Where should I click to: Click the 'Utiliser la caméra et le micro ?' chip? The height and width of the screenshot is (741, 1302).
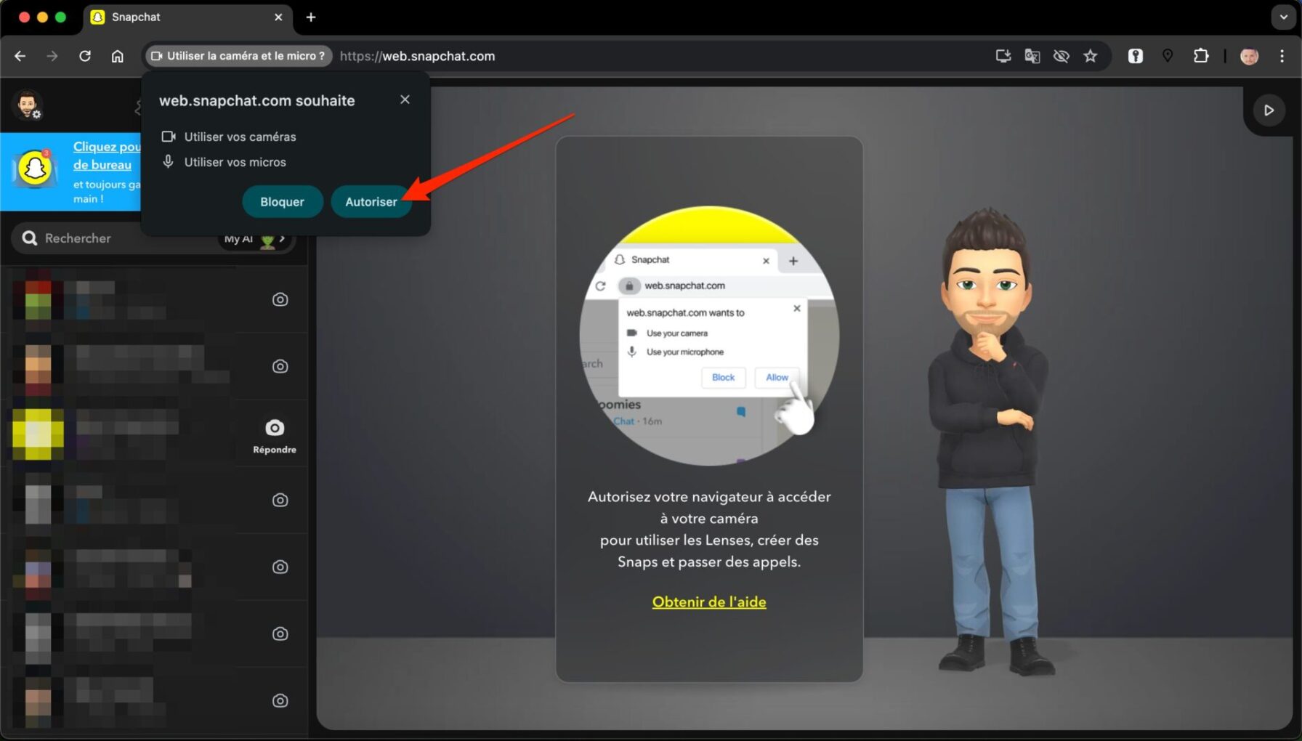pos(238,56)
